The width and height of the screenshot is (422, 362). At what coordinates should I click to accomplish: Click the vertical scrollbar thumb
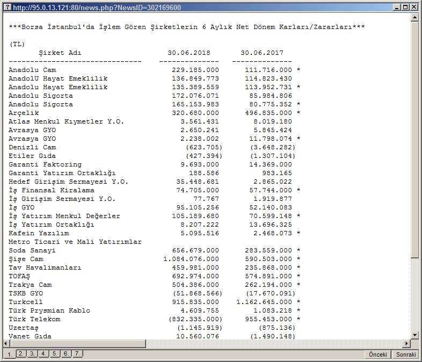[414, 140]
